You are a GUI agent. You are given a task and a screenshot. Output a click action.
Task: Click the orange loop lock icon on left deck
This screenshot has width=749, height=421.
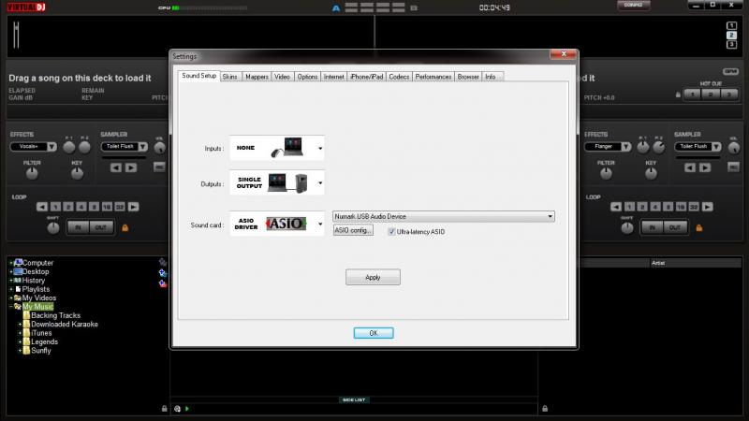tap(123, 227)
